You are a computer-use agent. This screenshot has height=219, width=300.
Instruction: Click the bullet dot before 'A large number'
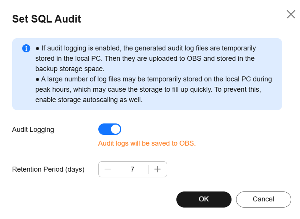pyautogui.click(x=37, y=79)
